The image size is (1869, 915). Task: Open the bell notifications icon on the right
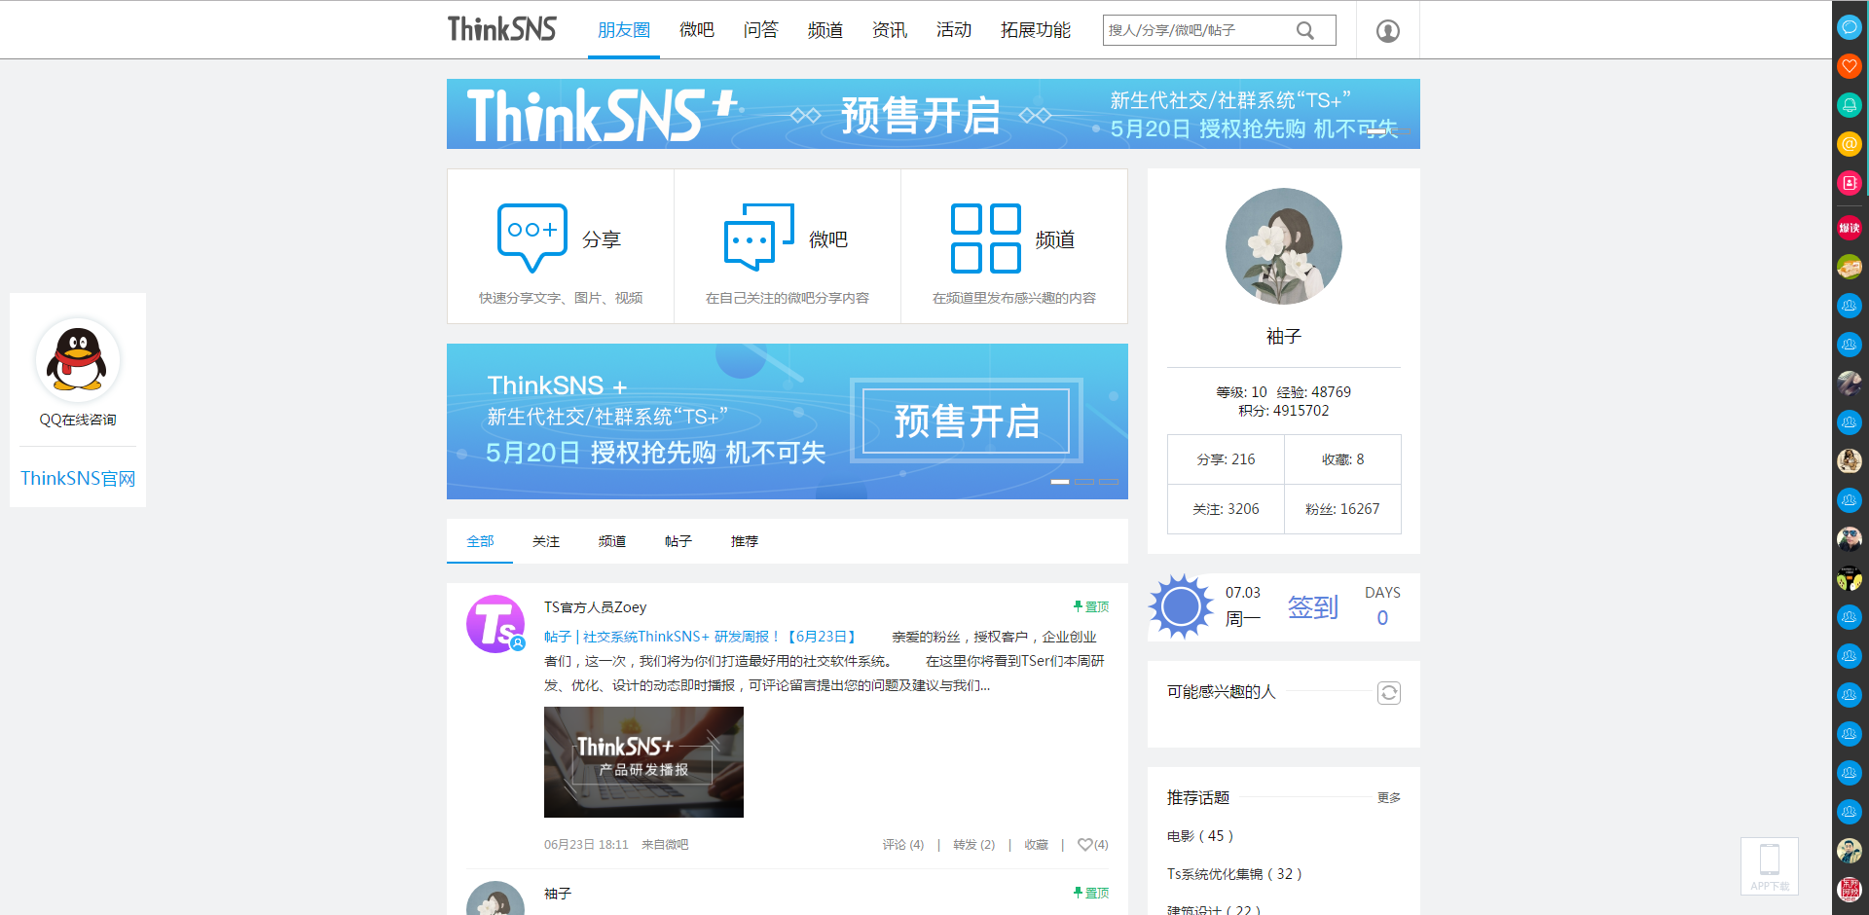[x=1849, y=105]
